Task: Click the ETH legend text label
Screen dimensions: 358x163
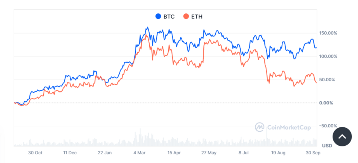Action: (197, 17)
